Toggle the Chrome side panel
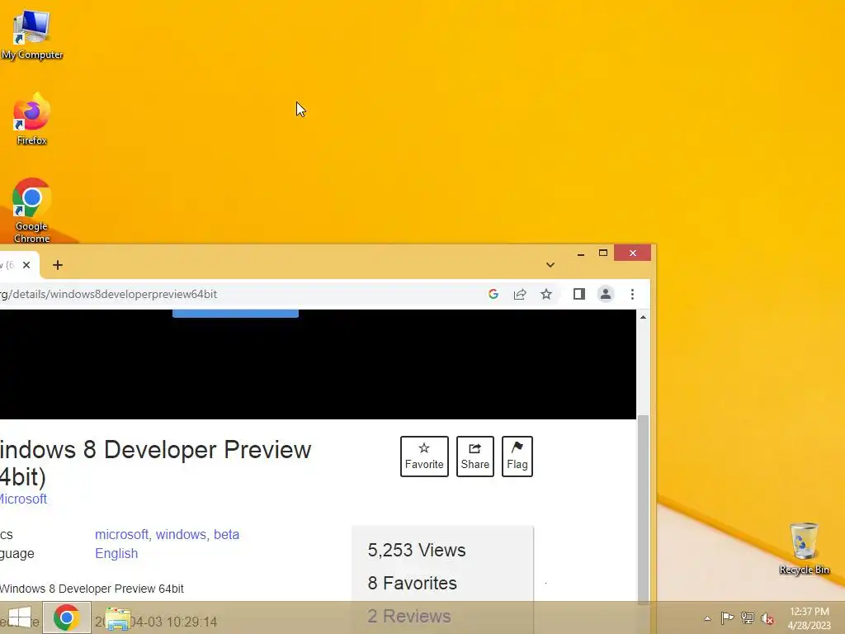This screenshot has width=845, height=634. [x=578, y=294]
